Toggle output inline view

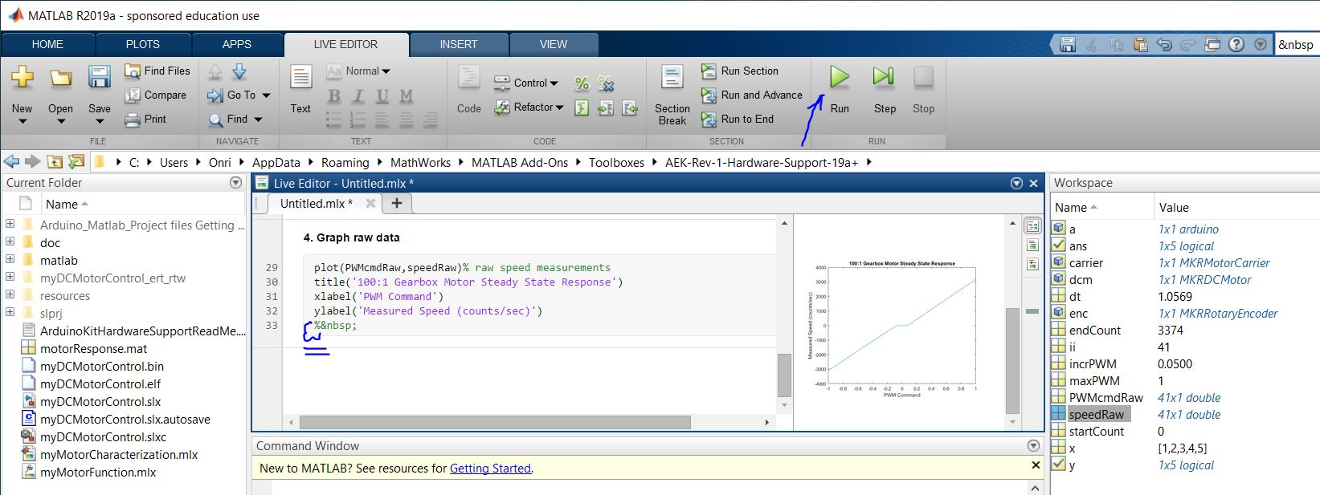click(x=1033, y=245)
